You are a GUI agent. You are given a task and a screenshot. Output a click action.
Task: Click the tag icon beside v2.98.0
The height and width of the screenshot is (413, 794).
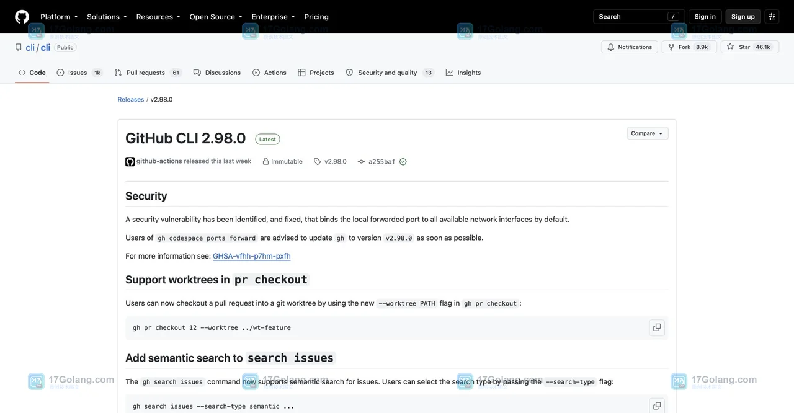tap(318, 162)
